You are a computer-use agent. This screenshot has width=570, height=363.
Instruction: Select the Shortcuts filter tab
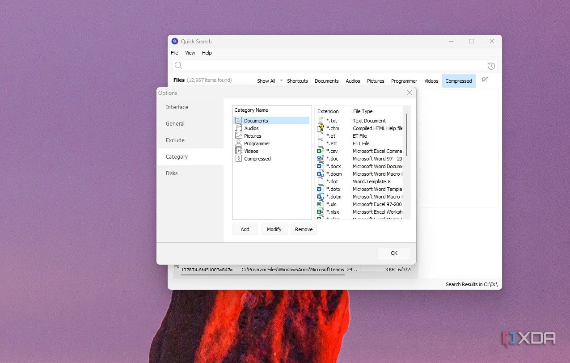(297, 81)
